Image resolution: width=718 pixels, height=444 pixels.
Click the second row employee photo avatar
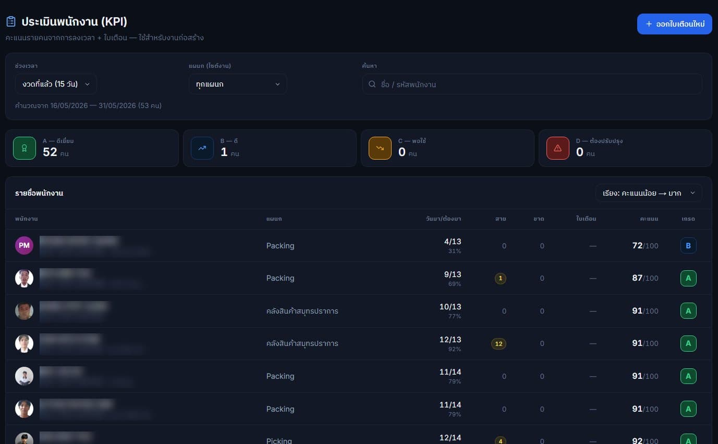24,278
